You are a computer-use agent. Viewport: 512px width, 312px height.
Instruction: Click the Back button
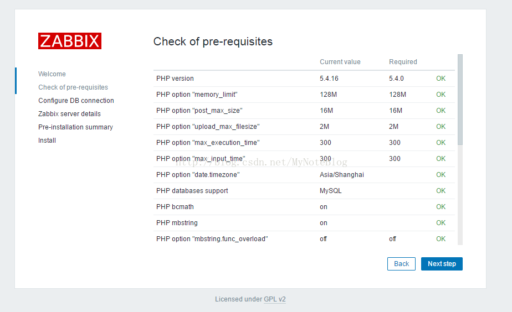pos(401,264)
